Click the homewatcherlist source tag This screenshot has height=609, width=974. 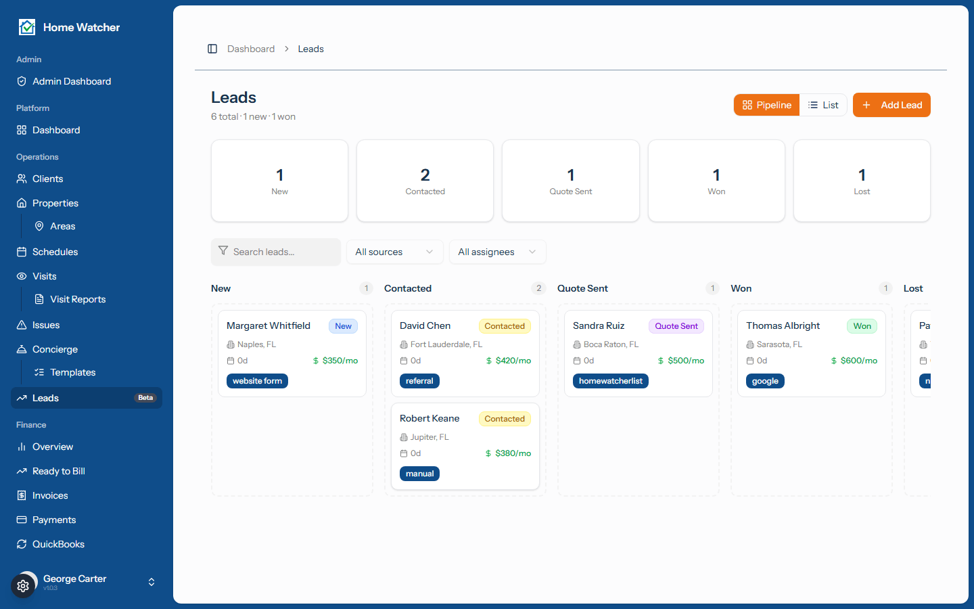611,381
